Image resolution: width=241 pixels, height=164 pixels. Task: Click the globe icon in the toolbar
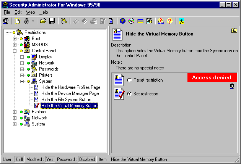pyautogui.click(x=122, y=21)
